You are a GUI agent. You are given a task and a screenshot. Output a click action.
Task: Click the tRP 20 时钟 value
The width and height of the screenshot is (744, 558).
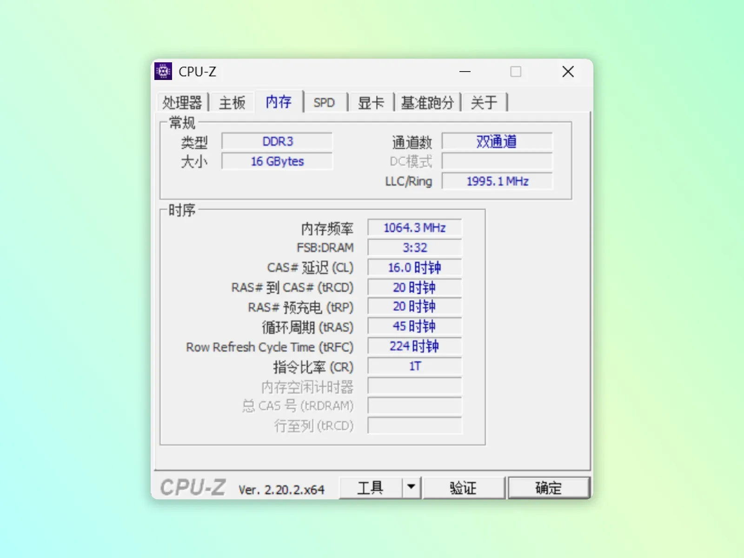pos(415,307)
